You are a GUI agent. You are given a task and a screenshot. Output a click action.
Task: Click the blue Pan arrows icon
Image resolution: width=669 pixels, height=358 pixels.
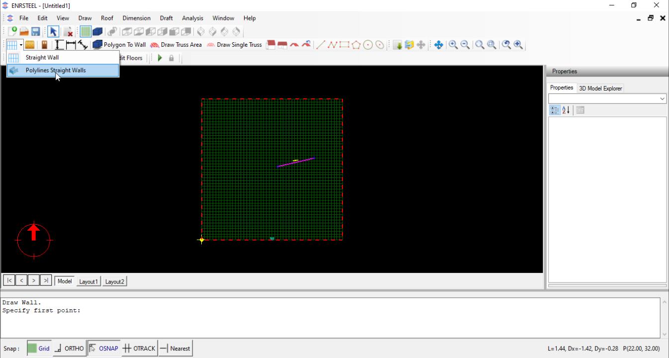pos(438,45)
